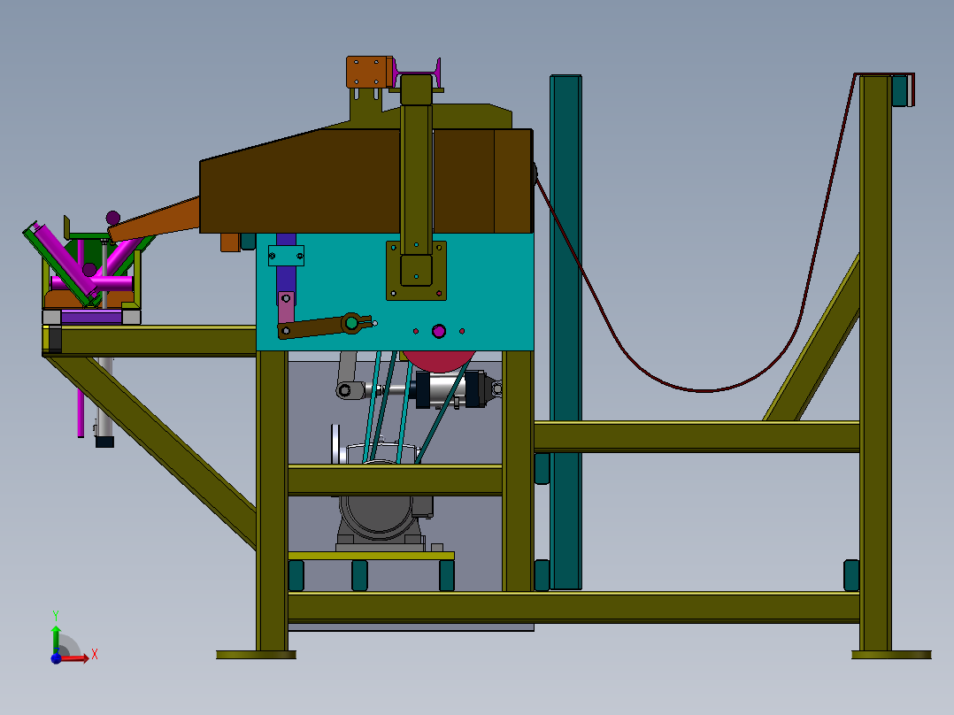954x715 pixels.
Task: Select the small teal clamp plate on the purple bar
Action: pyautogui.click(x=286, y=256)
